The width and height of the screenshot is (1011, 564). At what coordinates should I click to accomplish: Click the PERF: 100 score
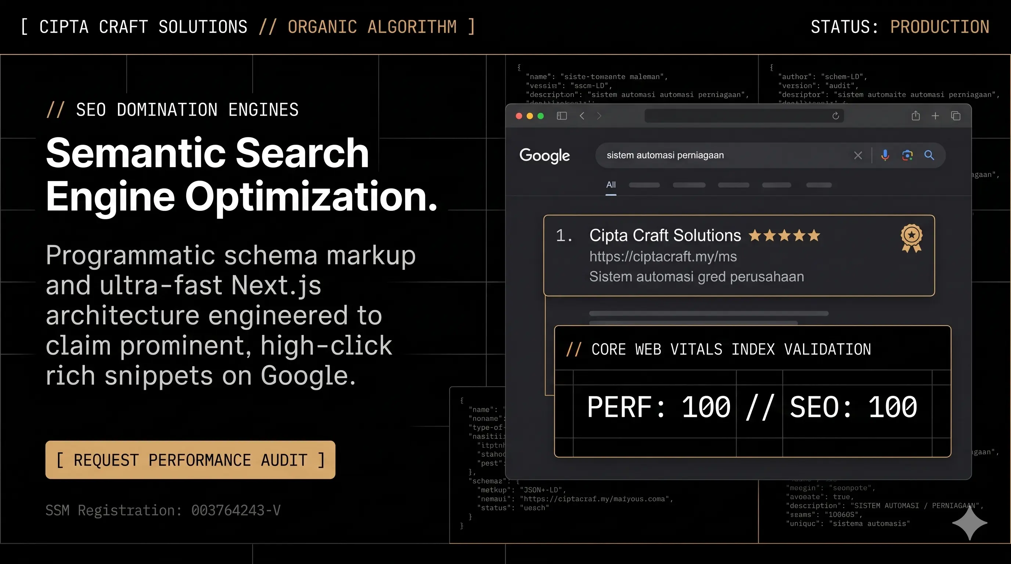[x=659, y=407]
